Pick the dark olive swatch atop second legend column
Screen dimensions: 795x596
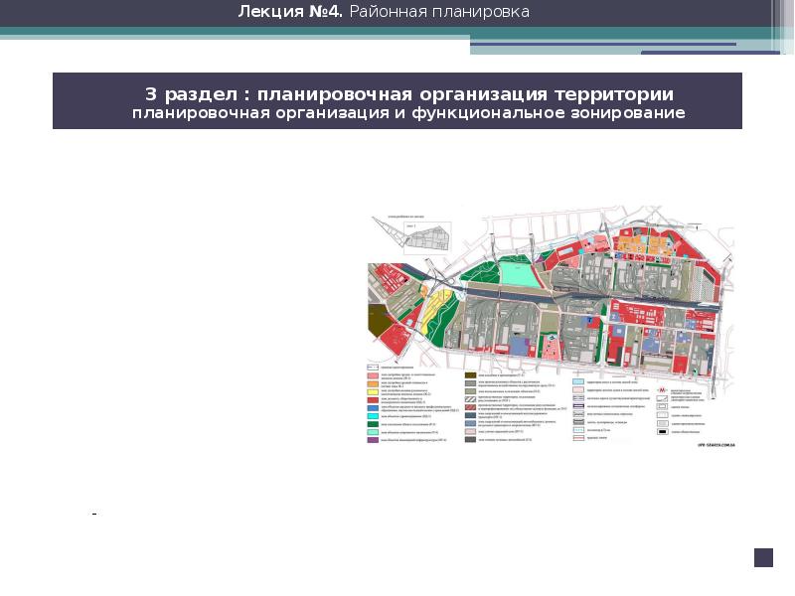[472, 376]
